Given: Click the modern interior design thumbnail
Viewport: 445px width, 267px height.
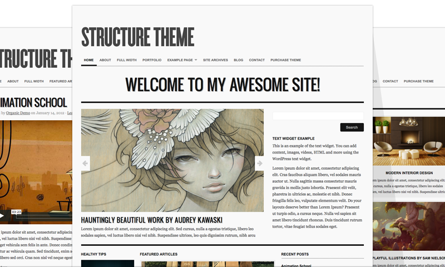Looking at the screenshot, I should (409, 141).
